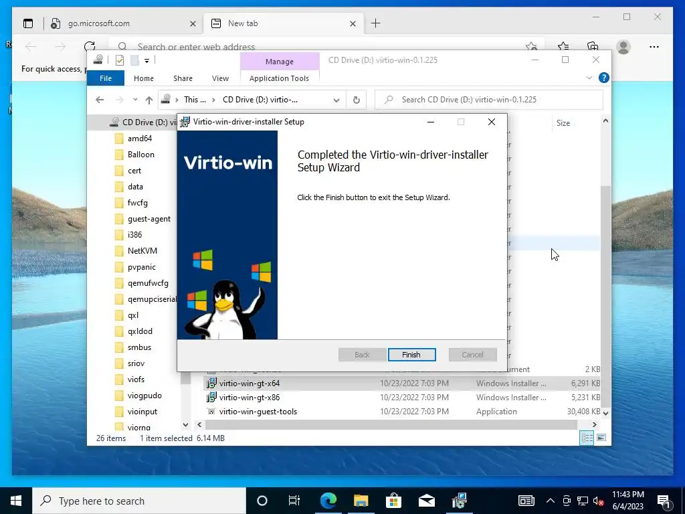Open the notification center
This screenshot has width=685, height=514.
[x=664, y=501]
